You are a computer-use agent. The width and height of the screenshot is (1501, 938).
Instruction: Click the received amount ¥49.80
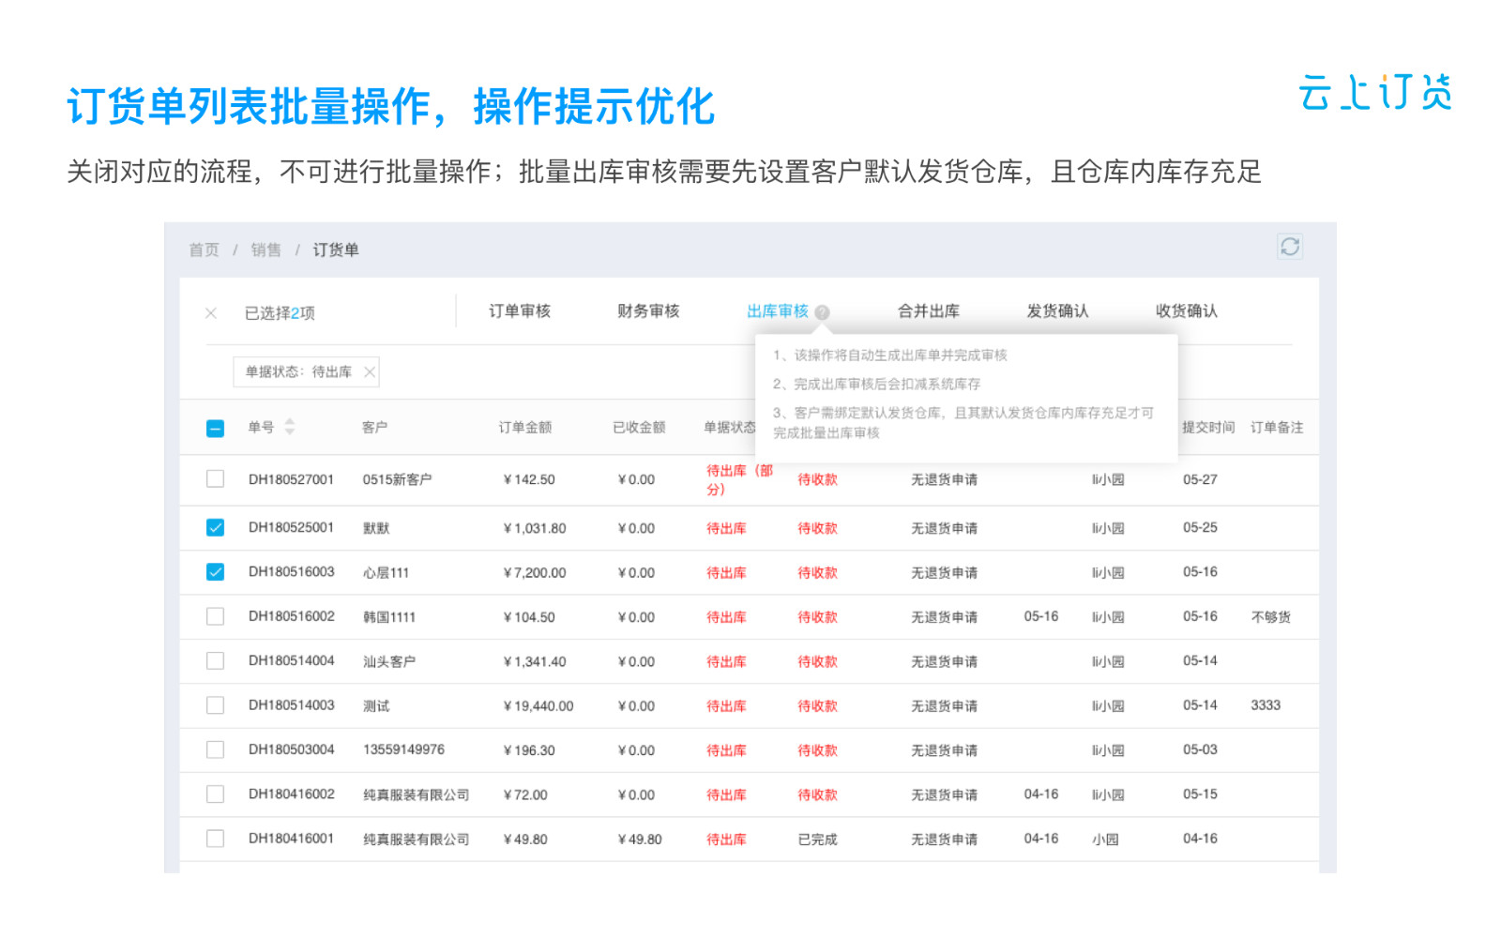click(640, 840)
